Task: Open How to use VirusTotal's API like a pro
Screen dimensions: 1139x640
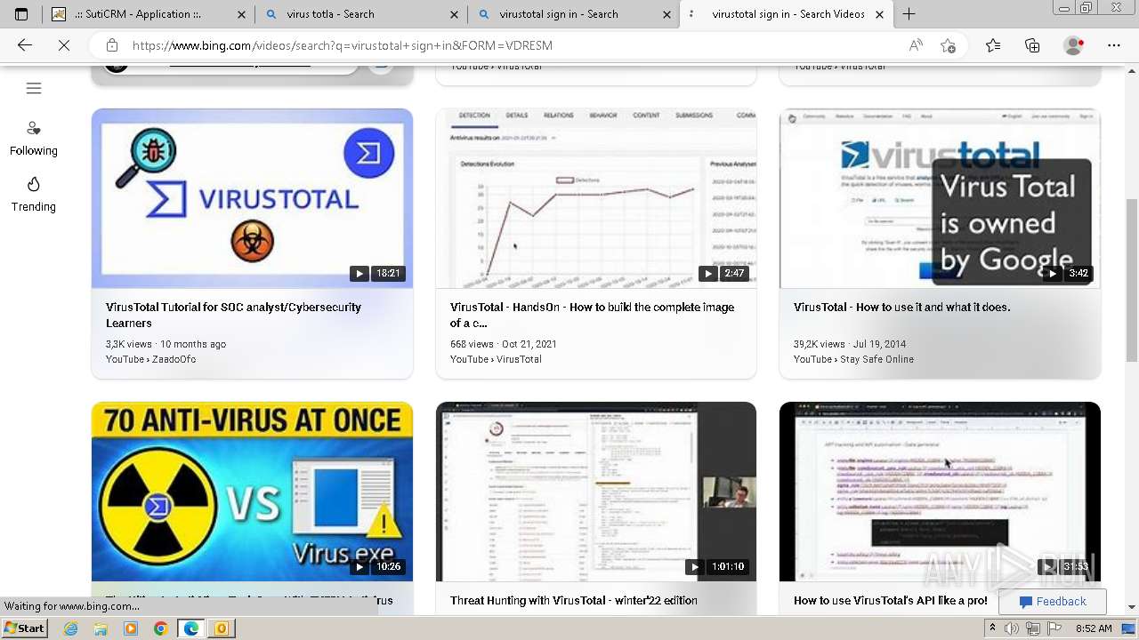Action: click(x=890, y=601)
